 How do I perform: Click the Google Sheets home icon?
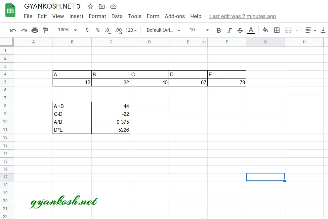click(10, 10)
